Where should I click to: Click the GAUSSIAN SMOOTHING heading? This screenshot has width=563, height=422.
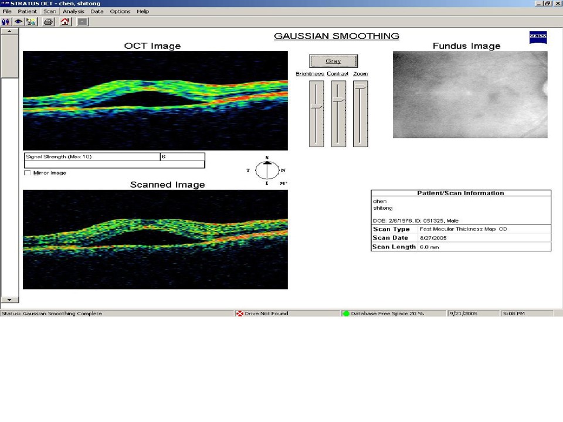337,36
